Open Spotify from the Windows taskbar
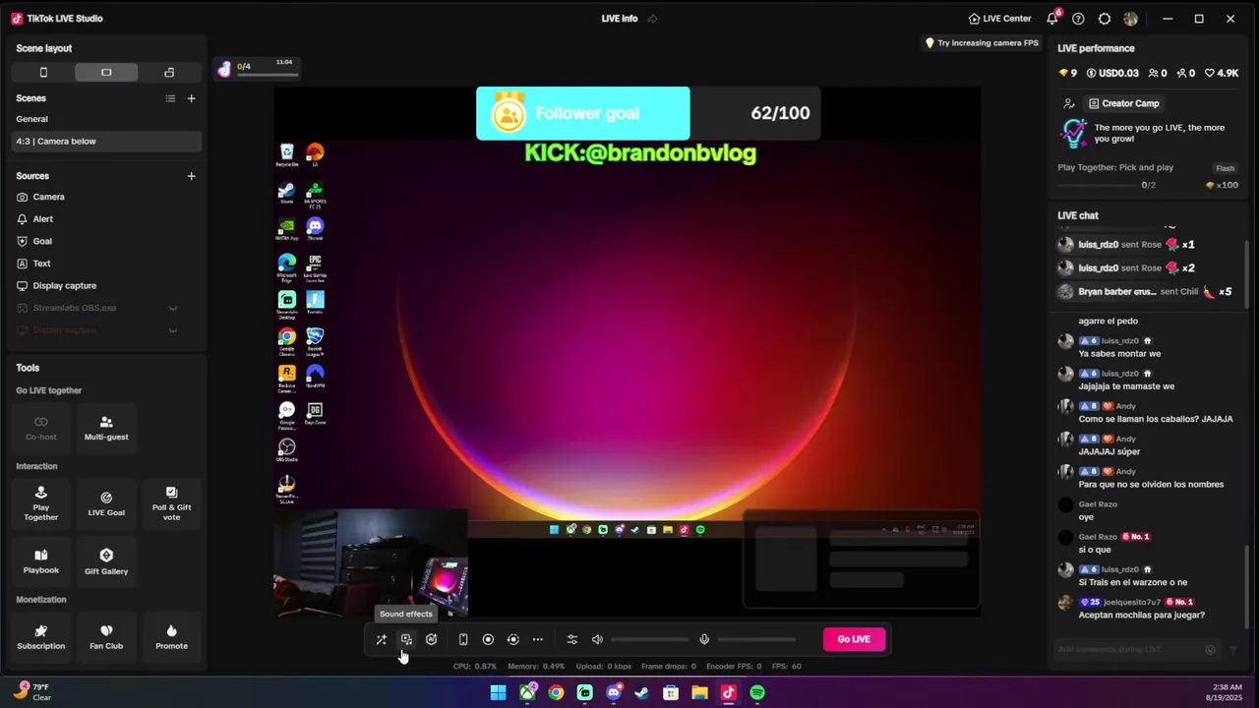Viewport: 1259px width, 708px height. click(x=757, y=693)
